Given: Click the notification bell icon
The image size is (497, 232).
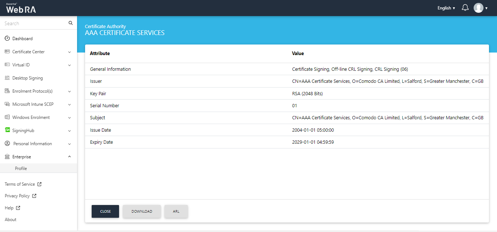Looking at the screenshot, I should click(465, 8).
